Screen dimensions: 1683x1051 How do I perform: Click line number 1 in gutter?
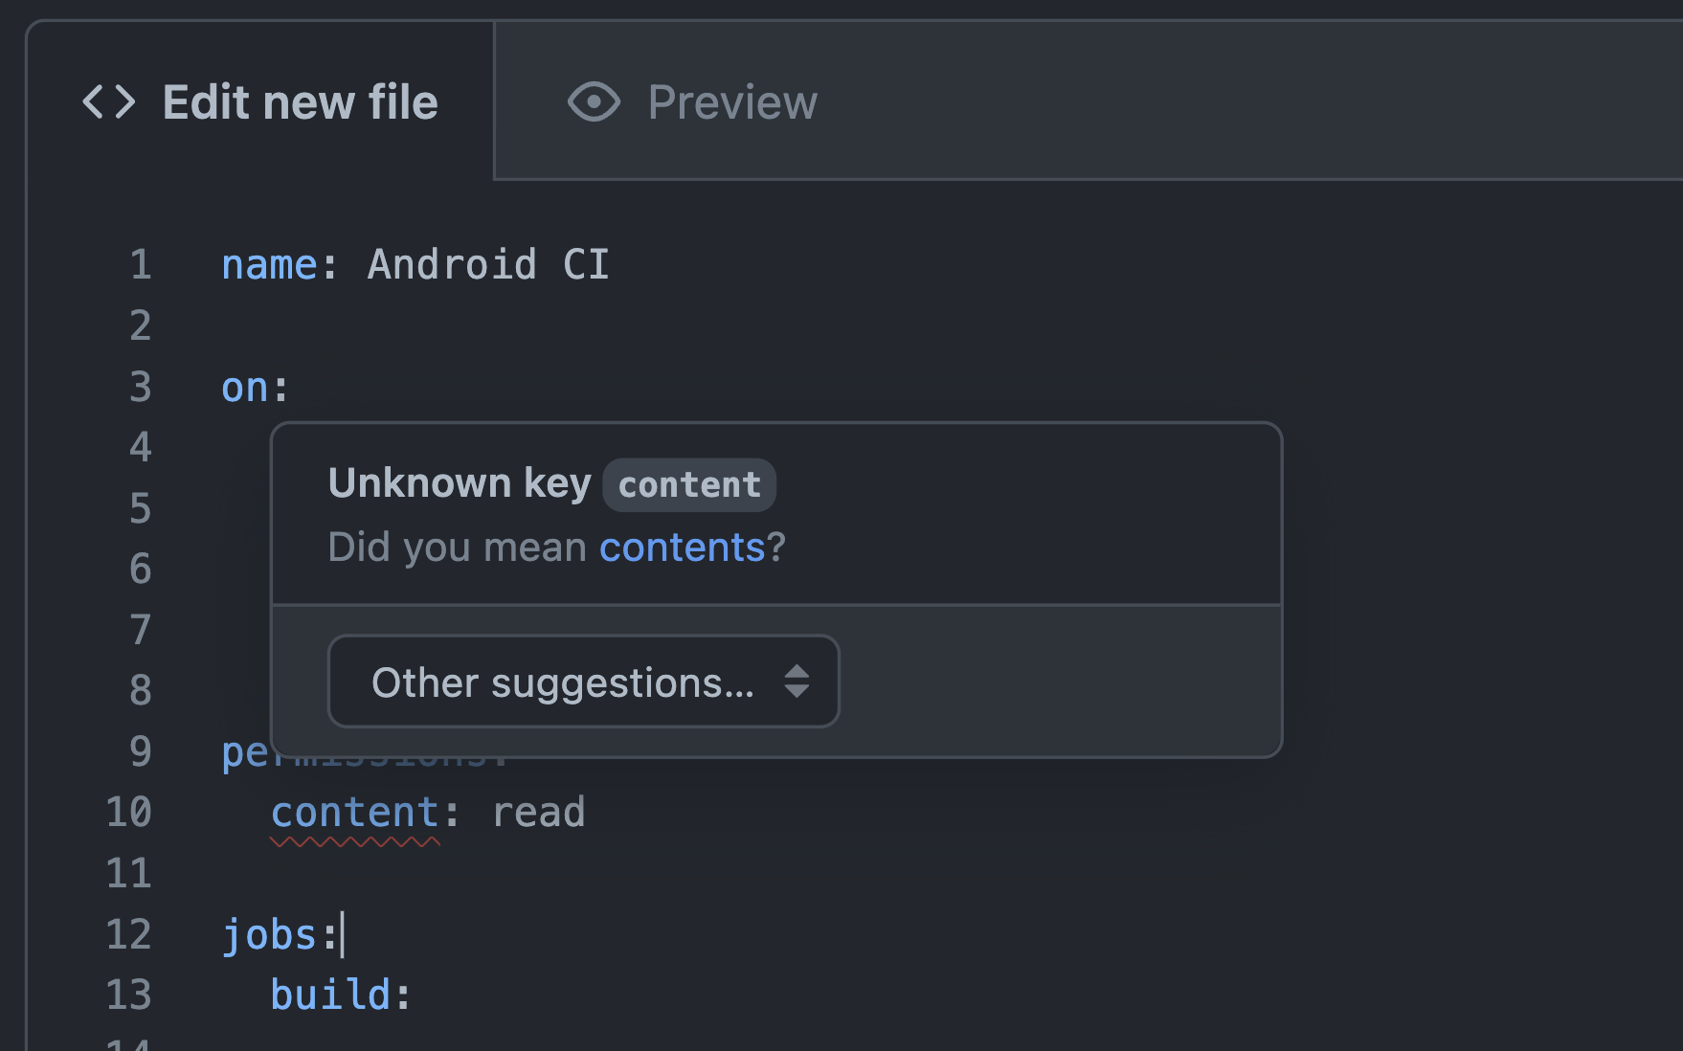141,265
